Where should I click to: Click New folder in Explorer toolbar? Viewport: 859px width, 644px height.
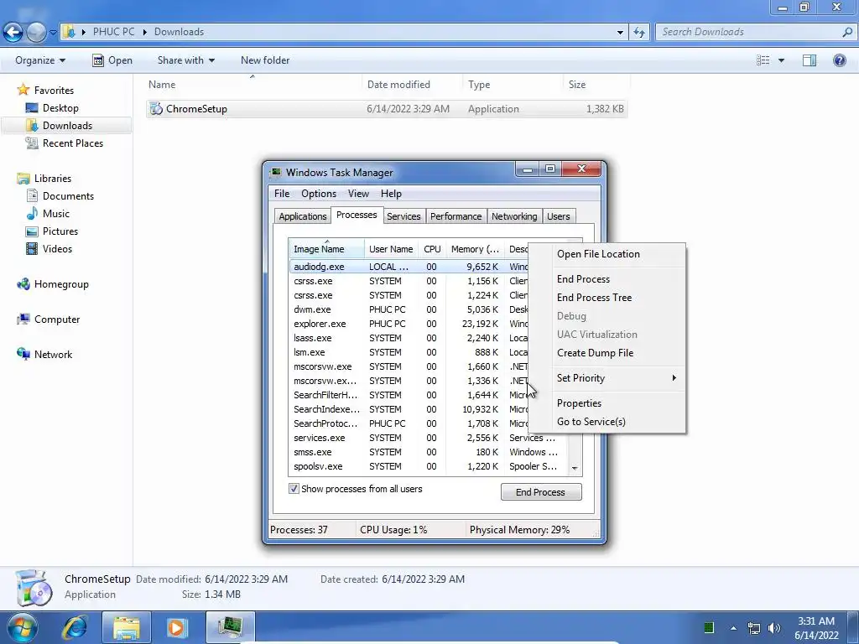pyautogui.click(x=265, y=60)
